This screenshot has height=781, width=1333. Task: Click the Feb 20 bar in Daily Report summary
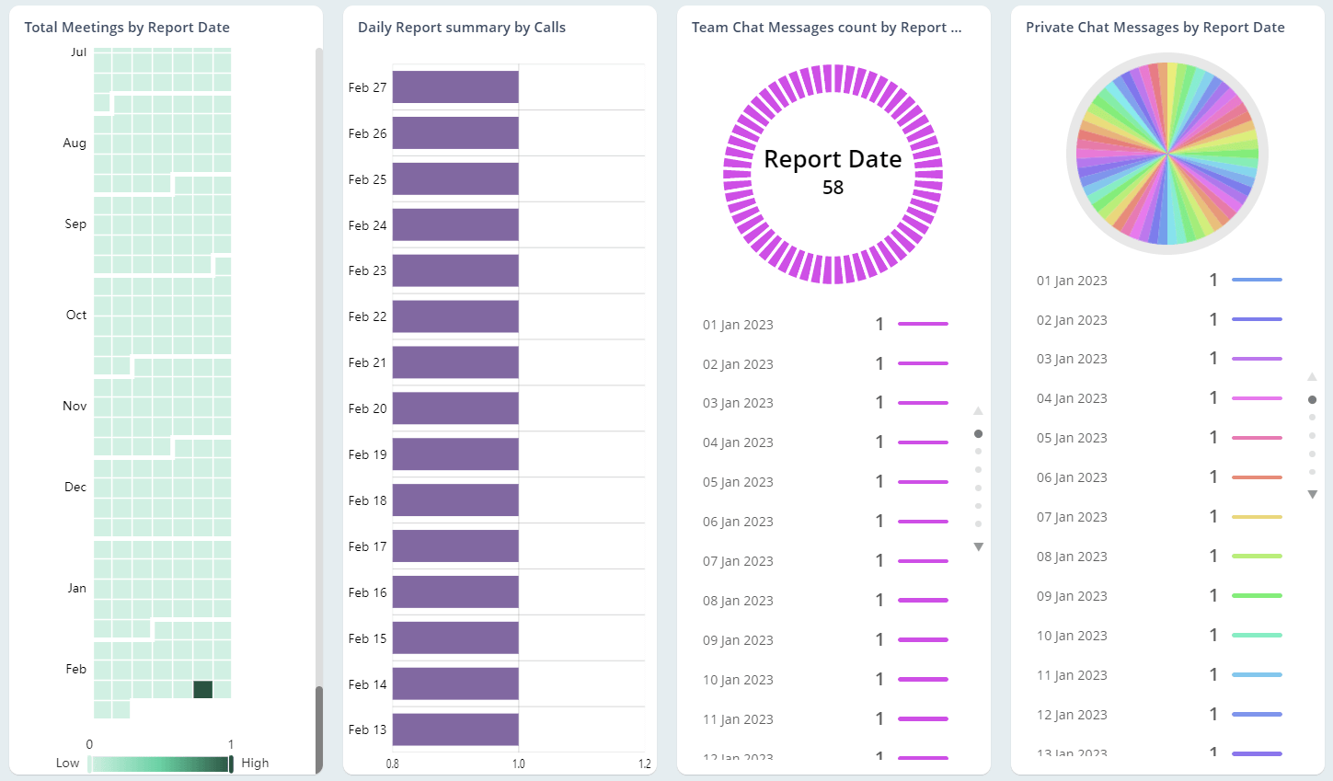455,408
